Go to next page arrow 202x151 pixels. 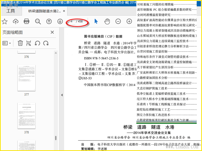60,21
